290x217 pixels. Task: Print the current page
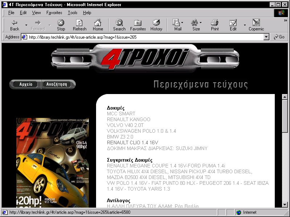click(215, 25)
